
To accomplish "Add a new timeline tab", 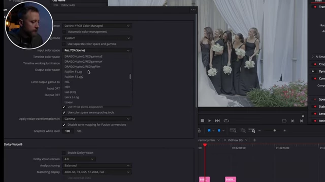I will 255,140.
